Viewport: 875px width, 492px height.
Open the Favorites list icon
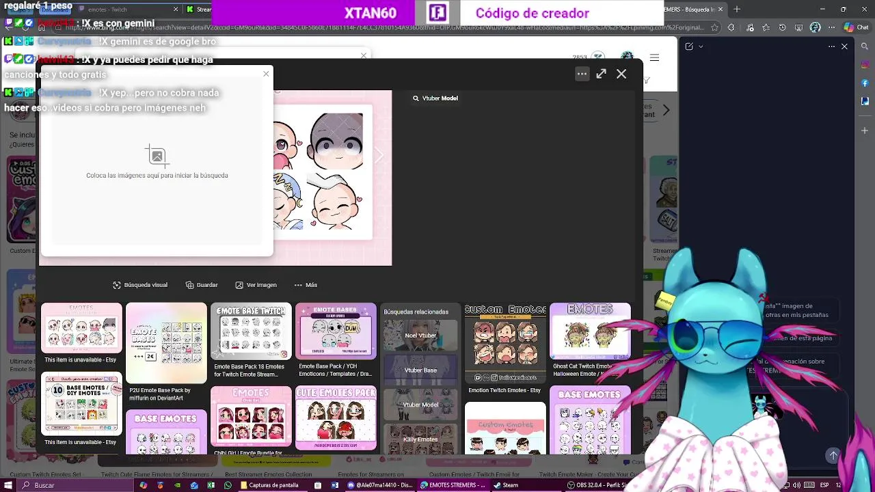(x=766, y=27)
